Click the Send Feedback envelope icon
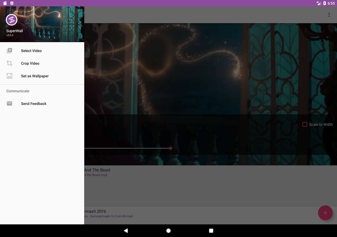This screenshot has width=337, height=237. point(9,103)
